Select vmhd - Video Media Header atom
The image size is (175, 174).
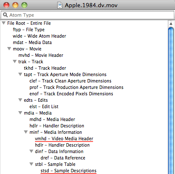click(x=64, y=139)
